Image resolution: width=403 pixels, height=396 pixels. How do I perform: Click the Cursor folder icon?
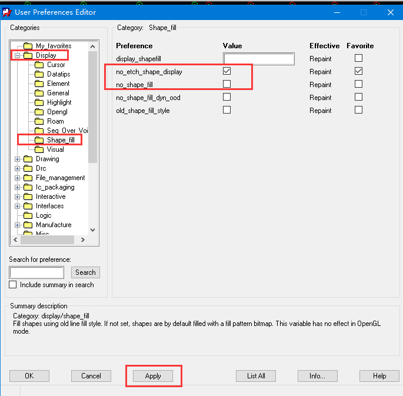[39, 65]
